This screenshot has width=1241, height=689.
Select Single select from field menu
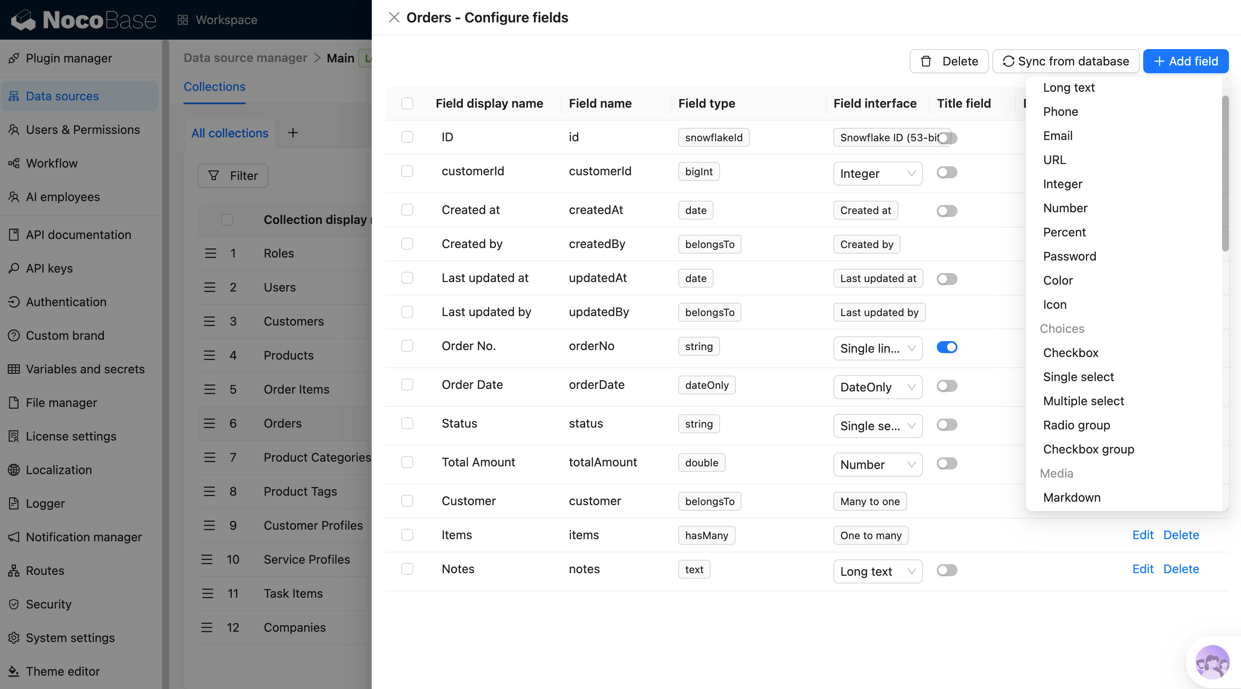pyautogui.click(x=1078, y=376)
